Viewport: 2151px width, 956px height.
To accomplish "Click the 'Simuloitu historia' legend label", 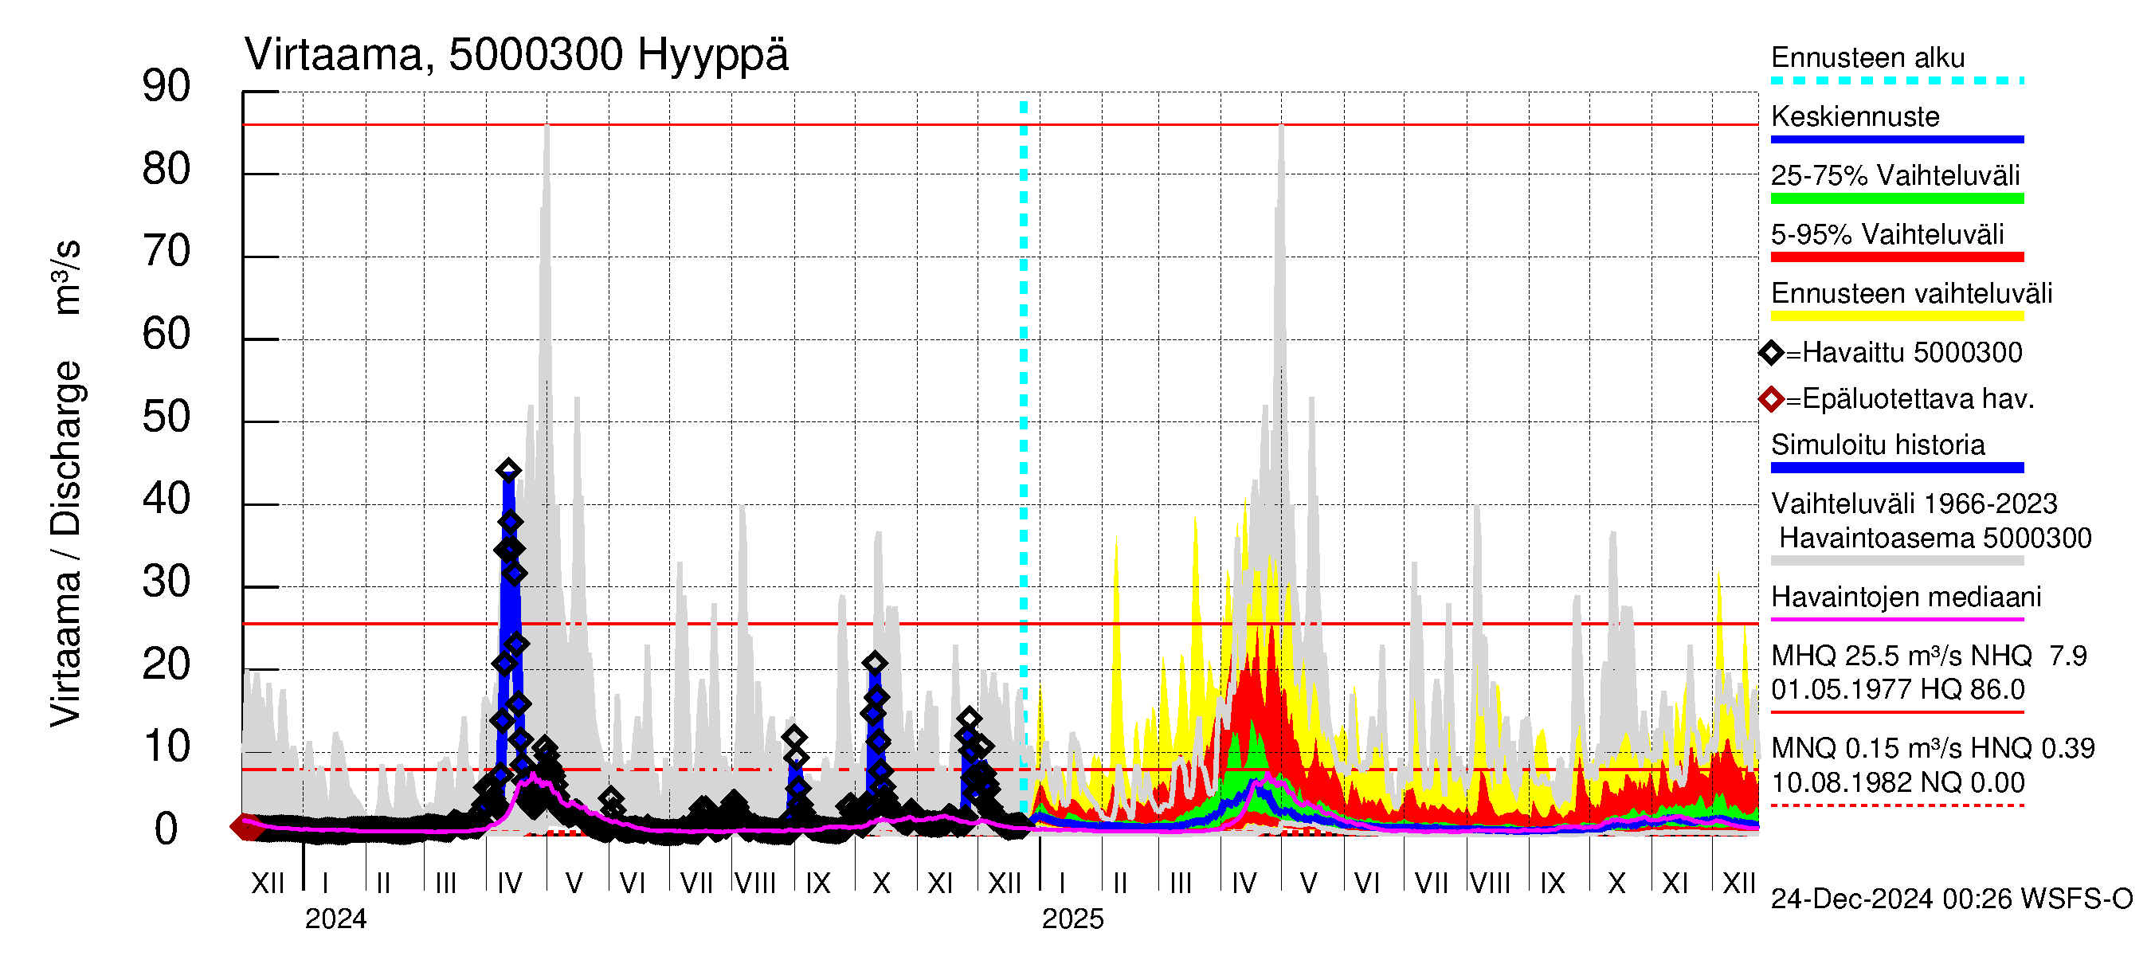I will (x=1877, y=445).
